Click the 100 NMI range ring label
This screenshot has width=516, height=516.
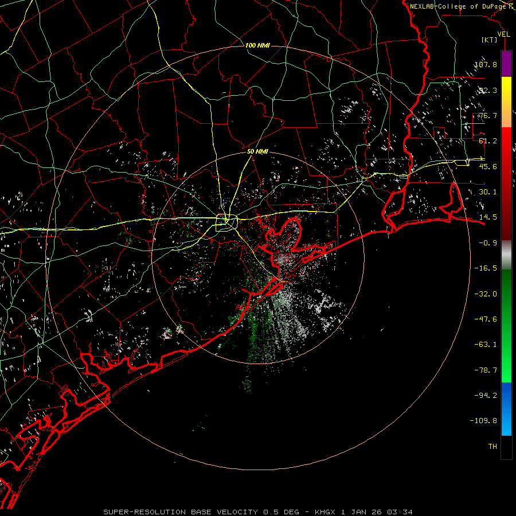(x=257, y=45)
